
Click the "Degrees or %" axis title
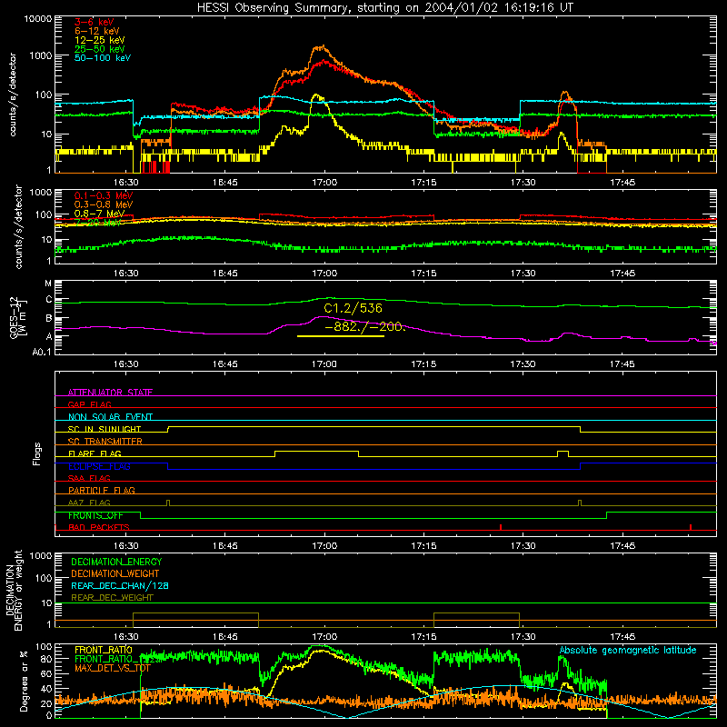click(x=24, y=681)
